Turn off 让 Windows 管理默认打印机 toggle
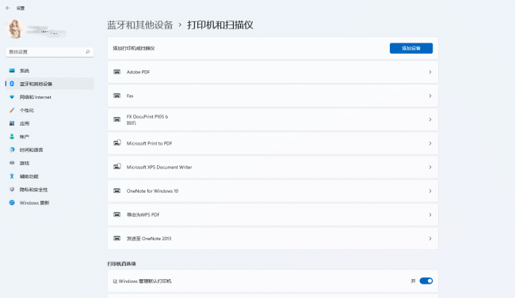Image resolution: width=515 pixels, height=298 pixels. pyautogui.click(x=426, y=281)
